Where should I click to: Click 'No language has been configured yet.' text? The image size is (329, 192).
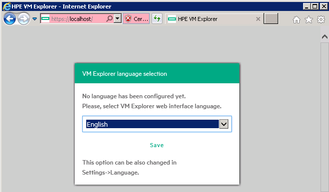(x=134, y=96)
